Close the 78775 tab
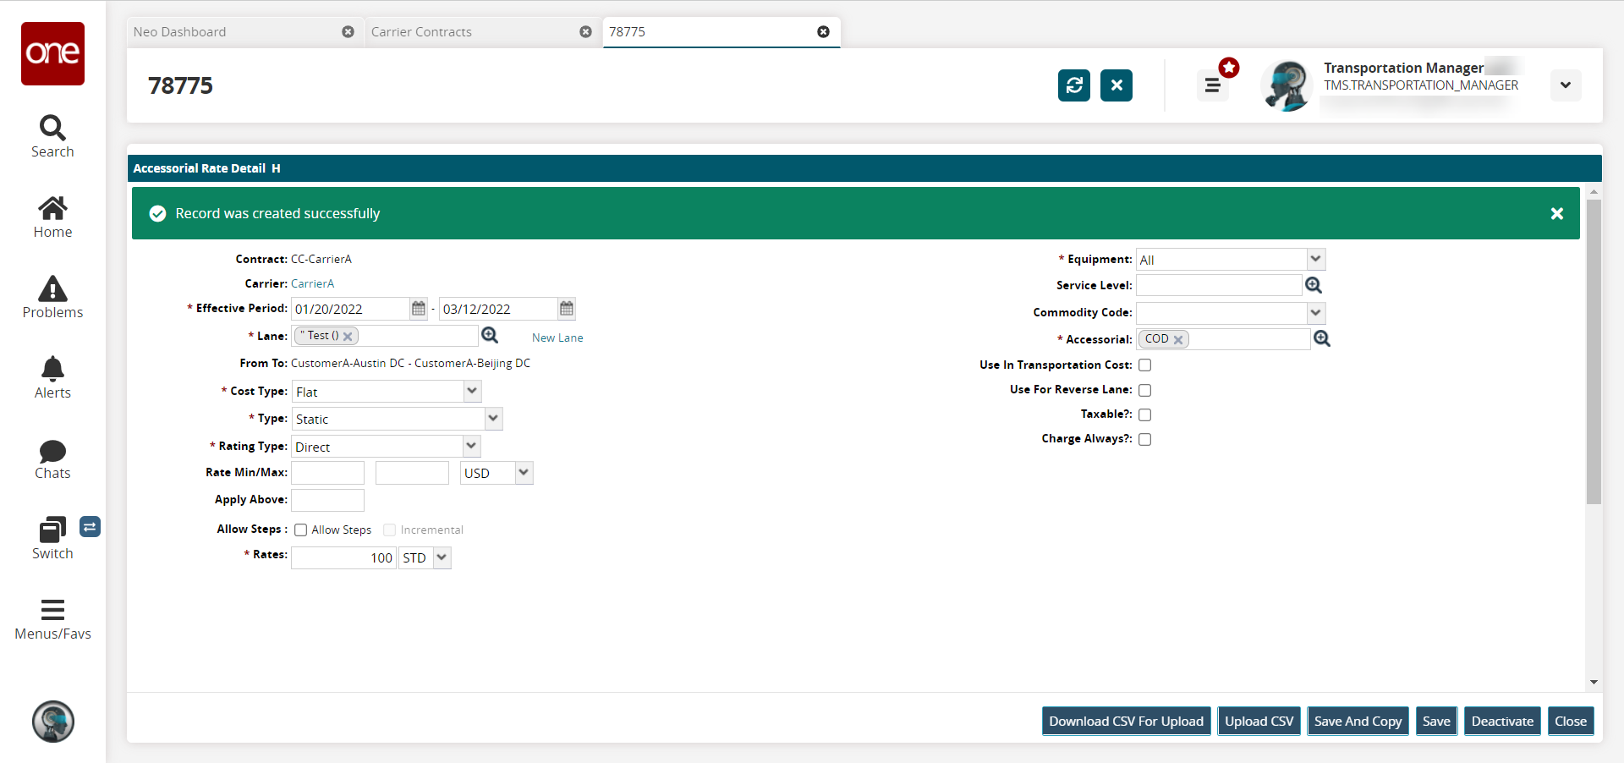This screenshot has width=1624, height=763. 823,32
